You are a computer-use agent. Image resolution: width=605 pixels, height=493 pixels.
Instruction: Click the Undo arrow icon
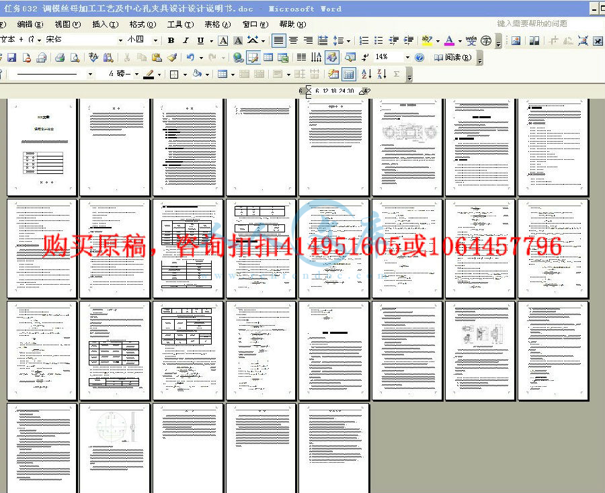tap(190, 58)
